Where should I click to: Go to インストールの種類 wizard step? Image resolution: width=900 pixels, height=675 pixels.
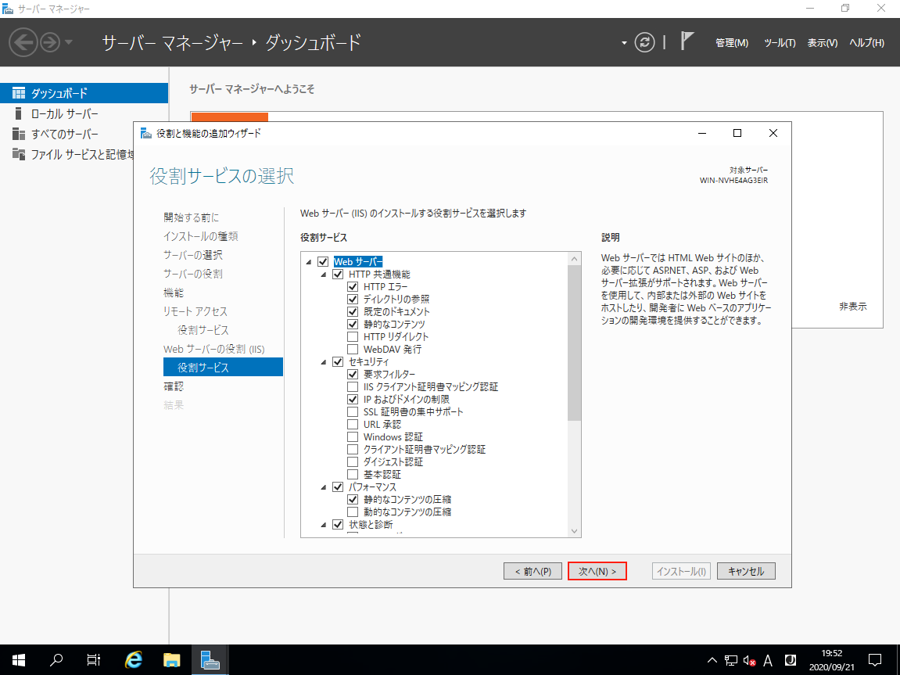(200, 236)
